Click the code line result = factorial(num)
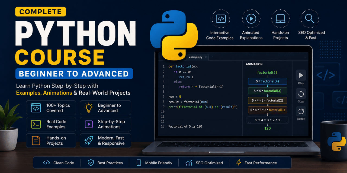Screen dimensions: 347x173 point(188,102)
